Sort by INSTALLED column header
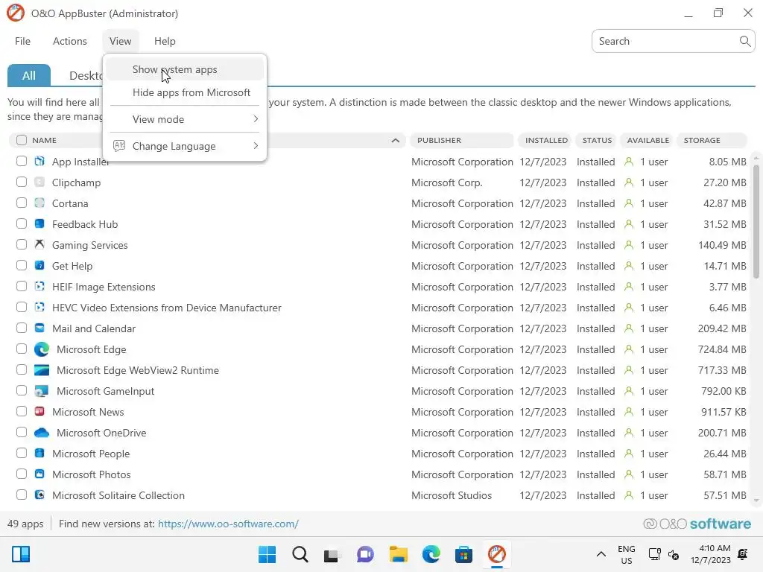The height and width of the screenshot is (572, 763). [x=546, y=140]
